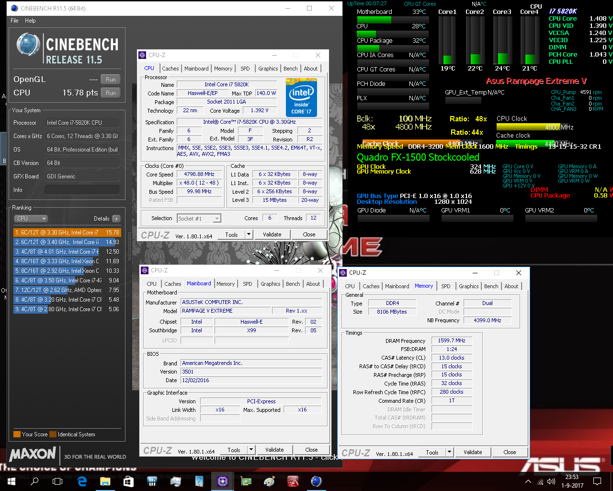Select ranking row 1 with score 15.78

click(x=67, y=233)
